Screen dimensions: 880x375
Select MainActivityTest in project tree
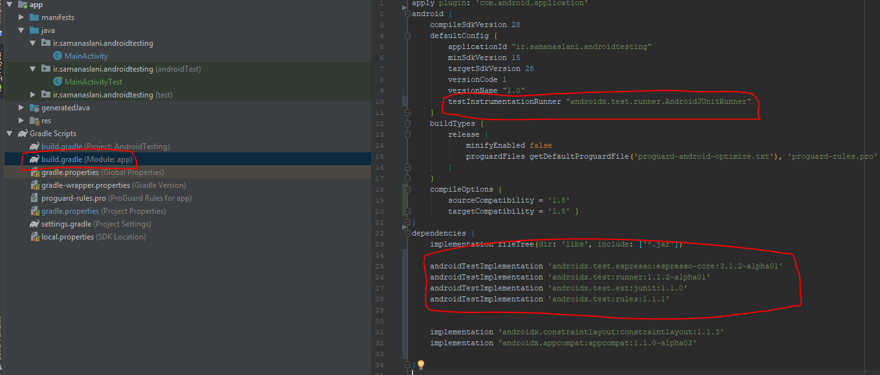point(93,82)
